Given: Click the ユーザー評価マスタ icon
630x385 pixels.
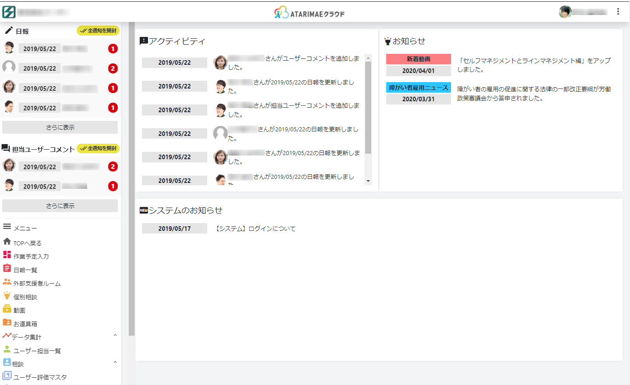Looking at the screenshot, I should pyautogui.click(x=7, y=376).
